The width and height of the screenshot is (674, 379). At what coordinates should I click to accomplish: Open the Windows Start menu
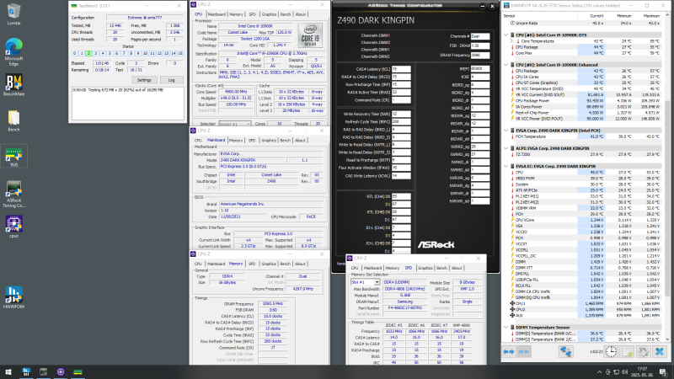pos(8,371)
